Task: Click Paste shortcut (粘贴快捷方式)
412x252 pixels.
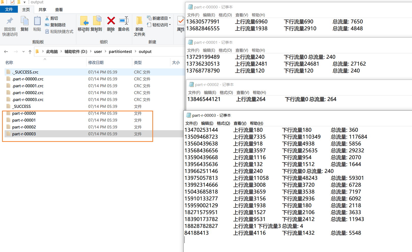Action: click(59, 32)
